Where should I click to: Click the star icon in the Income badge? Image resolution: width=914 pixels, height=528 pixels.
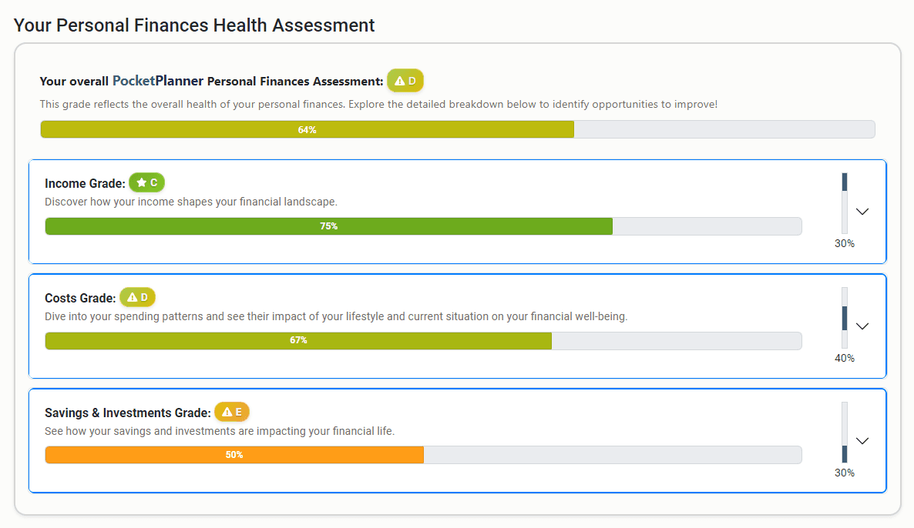[142, 182]
